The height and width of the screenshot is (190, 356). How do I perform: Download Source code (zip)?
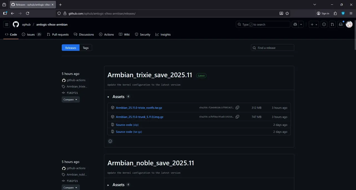[x=127, y=125]
